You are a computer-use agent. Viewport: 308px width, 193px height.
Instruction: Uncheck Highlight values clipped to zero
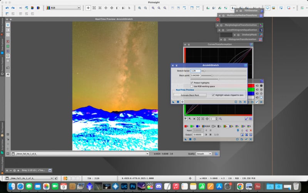(x=213, y=95)
